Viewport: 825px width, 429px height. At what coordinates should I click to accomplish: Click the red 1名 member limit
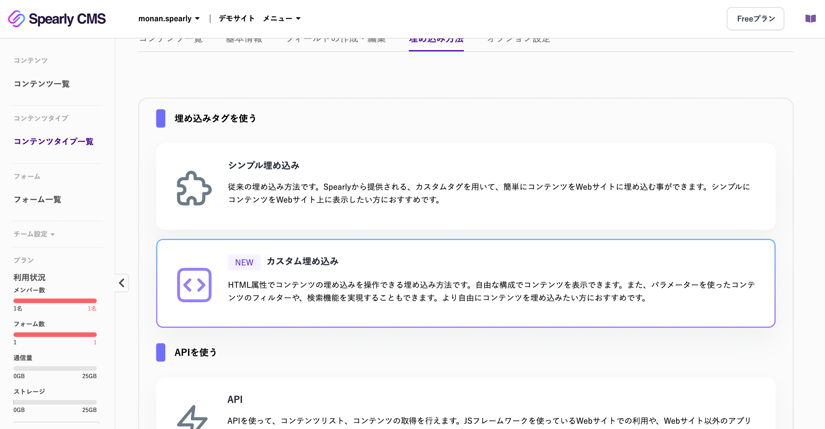tap(92, 308)
